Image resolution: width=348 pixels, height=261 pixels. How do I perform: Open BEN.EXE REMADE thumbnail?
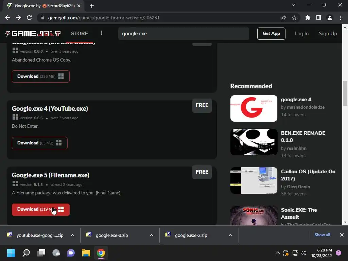tap(254, 142)
